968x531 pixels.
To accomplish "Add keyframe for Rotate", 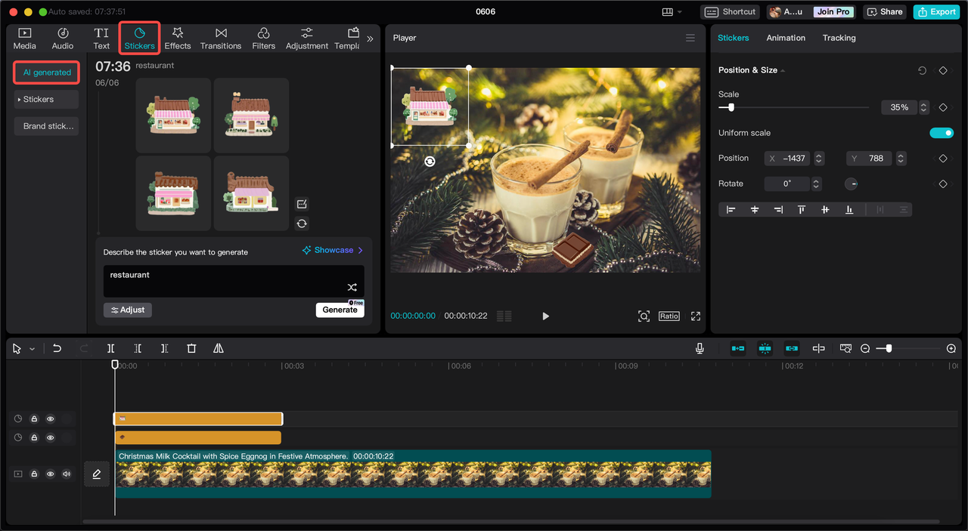I will (943, 184).
